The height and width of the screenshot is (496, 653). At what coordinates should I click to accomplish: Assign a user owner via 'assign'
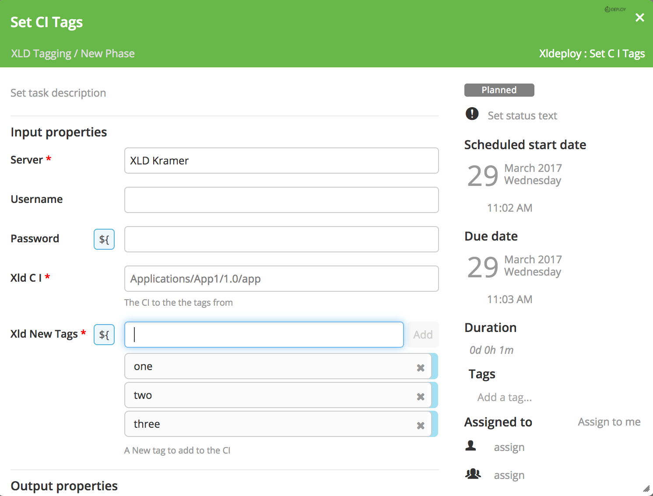click(509, 447)
